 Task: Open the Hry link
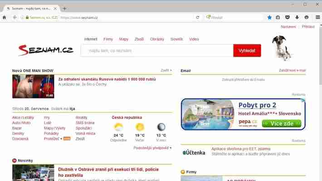[x=47, y=118]
